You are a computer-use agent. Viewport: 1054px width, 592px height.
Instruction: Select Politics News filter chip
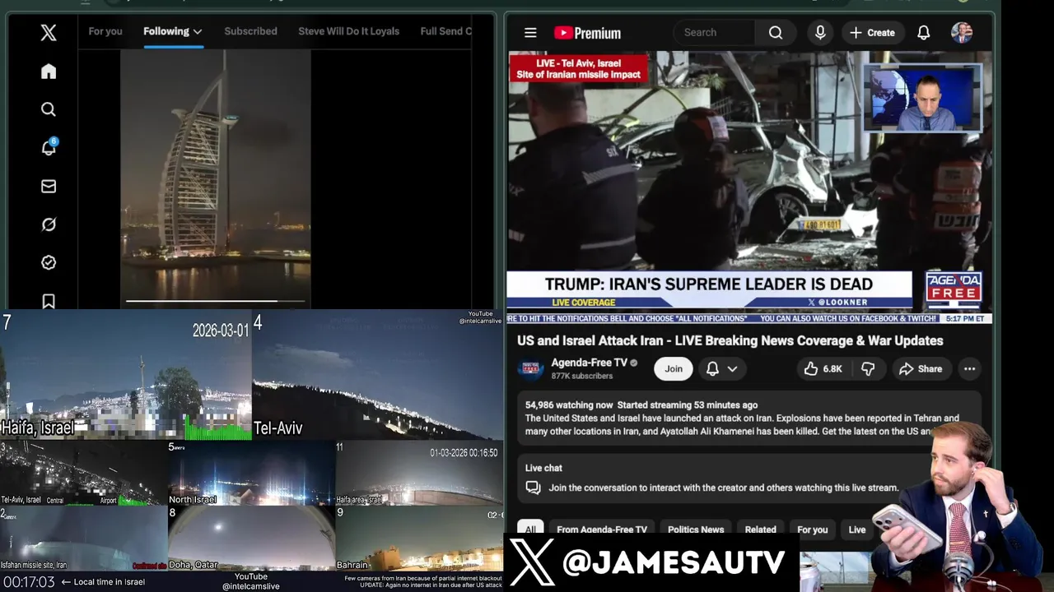[696, 530]
